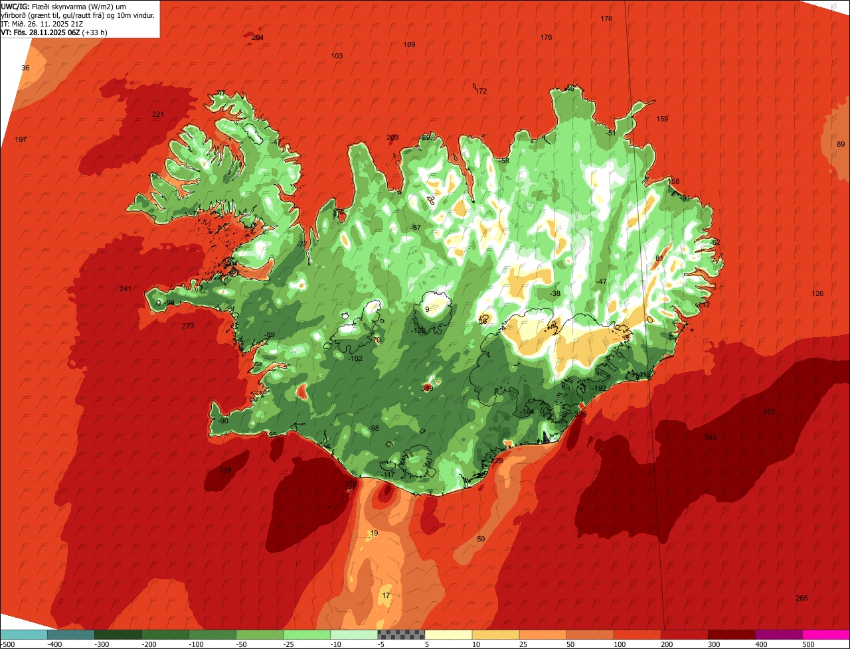Viewport: 850px width, 649px height.
Task: Click the map value -117 on the south coast
Action: click(388, 474)
